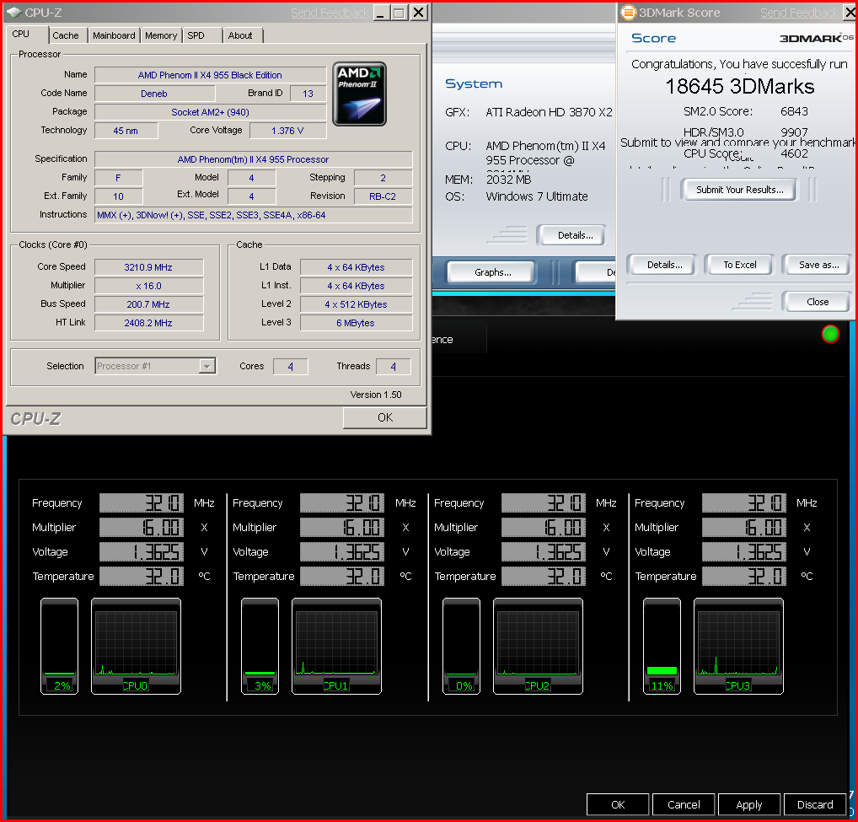Click OK in the overclocking utility

618,804
